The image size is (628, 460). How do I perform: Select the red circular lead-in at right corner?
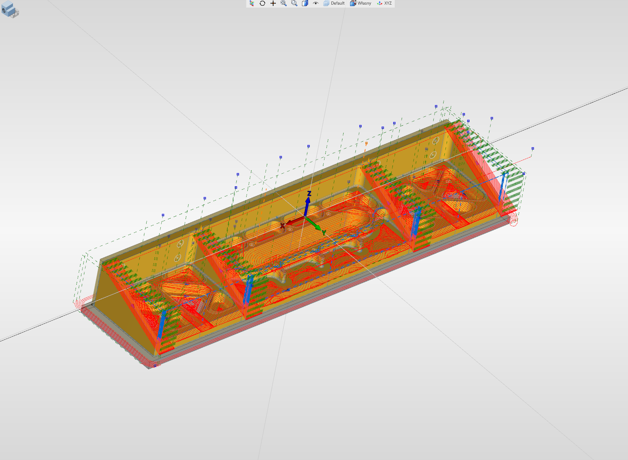[x=514, y=222]
